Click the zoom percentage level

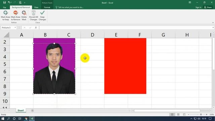tap(212, 114)
